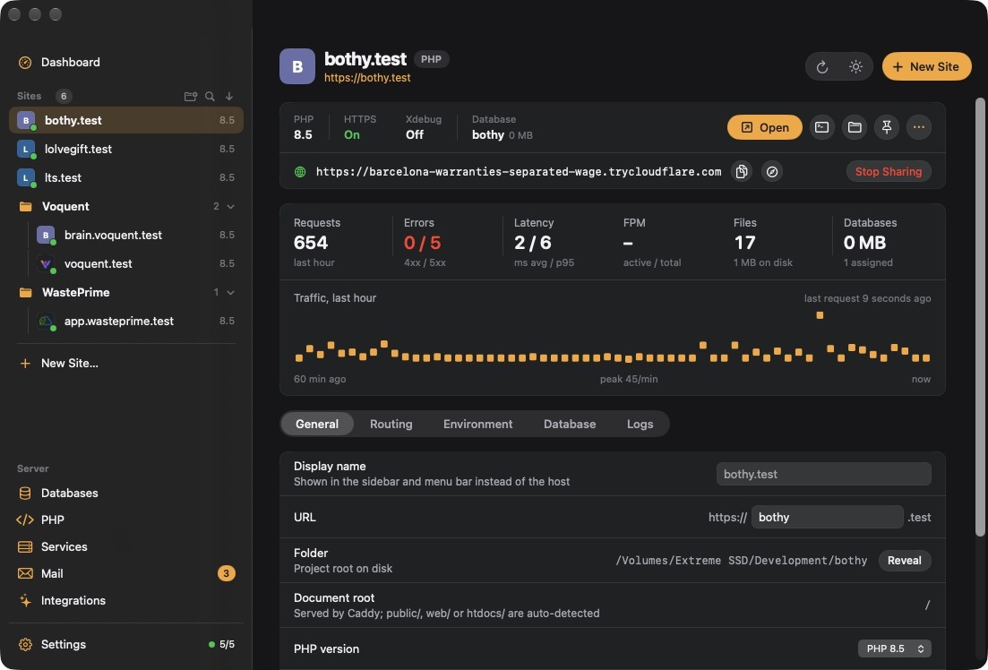Select app.wasteprime.test site

pyautogui.click(x=135, y=321)
